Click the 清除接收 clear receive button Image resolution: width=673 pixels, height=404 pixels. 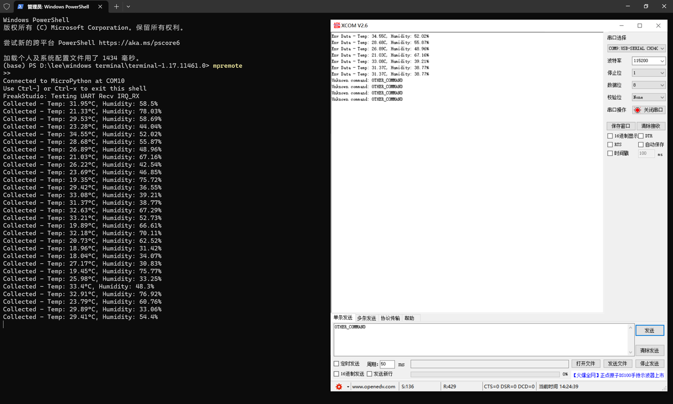[651, 126]
